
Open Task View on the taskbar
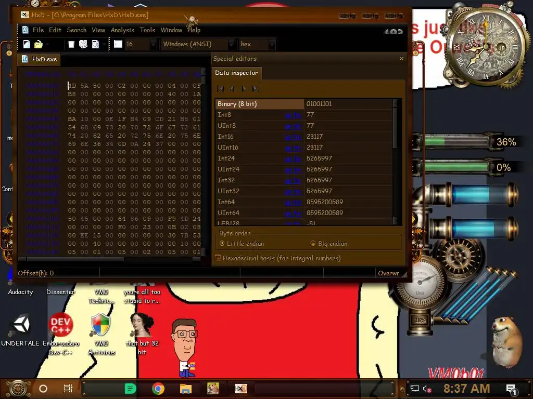68,389
